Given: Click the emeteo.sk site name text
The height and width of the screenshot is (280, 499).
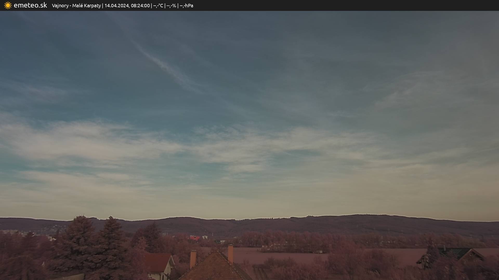Looking at the screenshot, I should 30,5.
